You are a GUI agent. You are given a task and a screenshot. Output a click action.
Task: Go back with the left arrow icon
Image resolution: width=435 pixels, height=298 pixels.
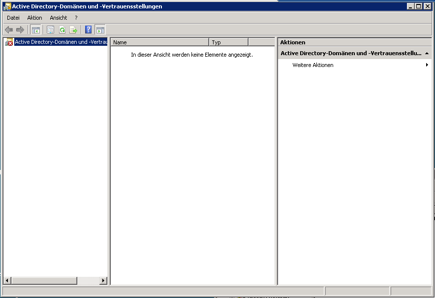point(9,30)
